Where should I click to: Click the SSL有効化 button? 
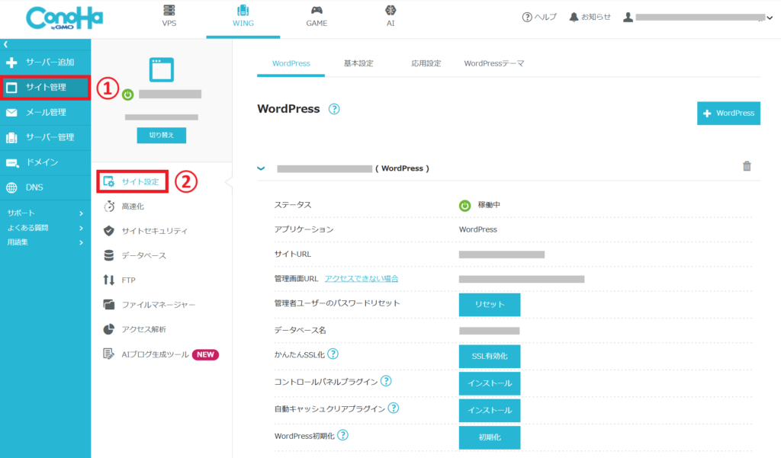490,357
